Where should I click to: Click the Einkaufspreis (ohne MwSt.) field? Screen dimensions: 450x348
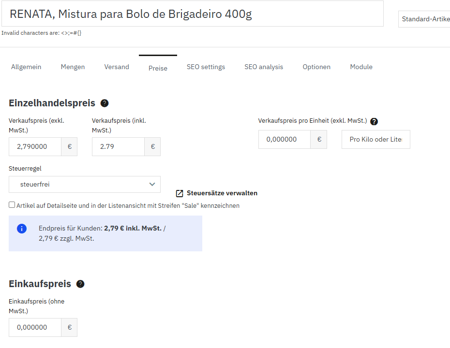[35, 327]
